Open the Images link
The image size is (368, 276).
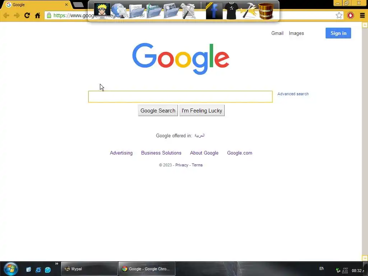click(x=296, y=33)
